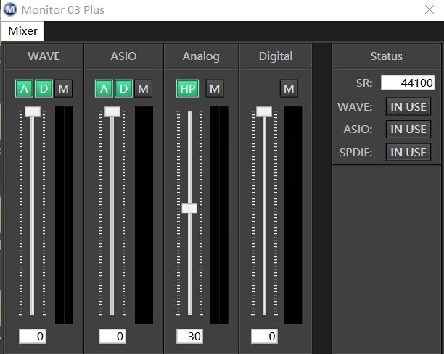The width and height of the screenshot is (444, 354).
Task: Mute the Analog channel
Action: (214, 88)
